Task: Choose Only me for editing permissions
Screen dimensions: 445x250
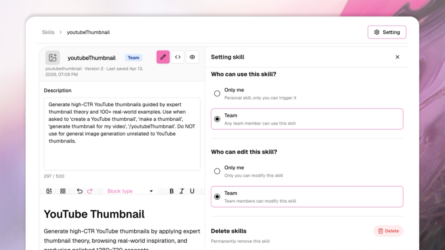Action: (x=217, y=171)
